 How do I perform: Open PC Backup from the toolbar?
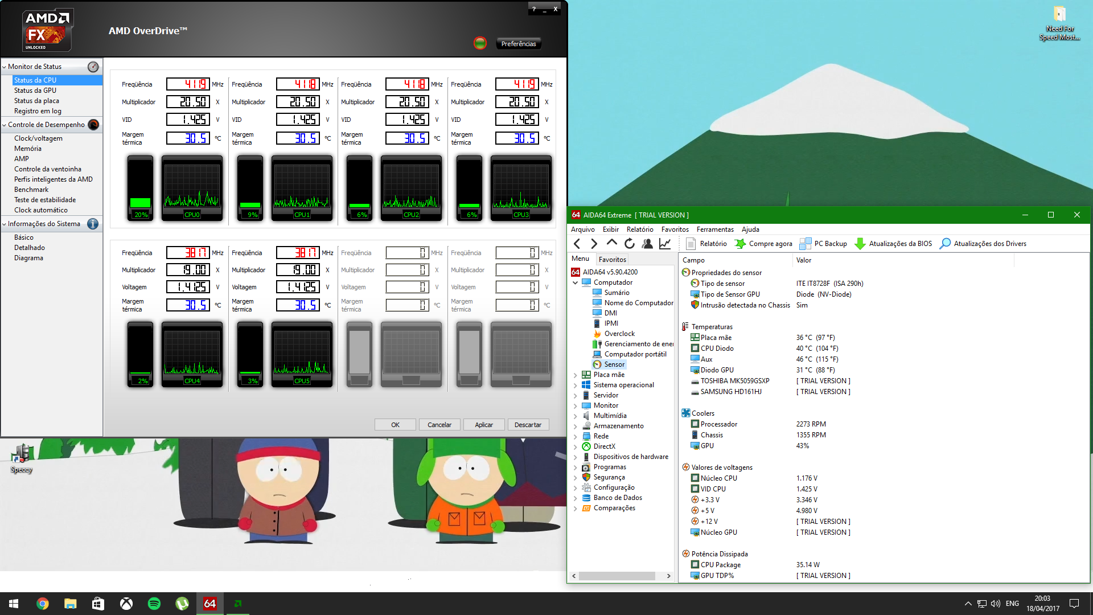[x=823, y=244]
